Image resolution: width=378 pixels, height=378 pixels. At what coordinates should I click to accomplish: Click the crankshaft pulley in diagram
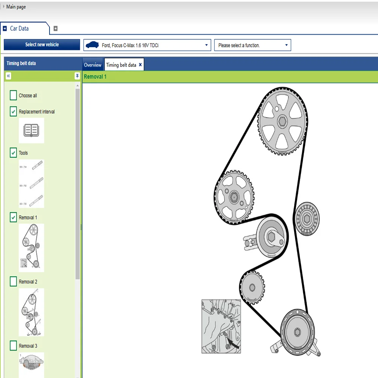point(297,332)
